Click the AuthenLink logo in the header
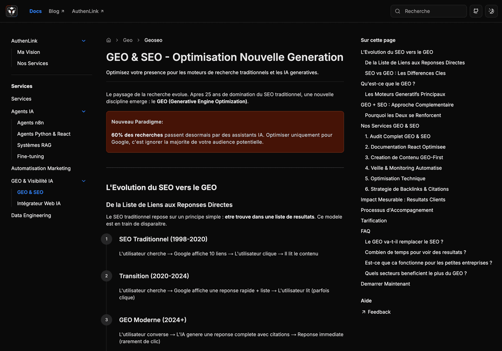 click(x=11, y=11)
